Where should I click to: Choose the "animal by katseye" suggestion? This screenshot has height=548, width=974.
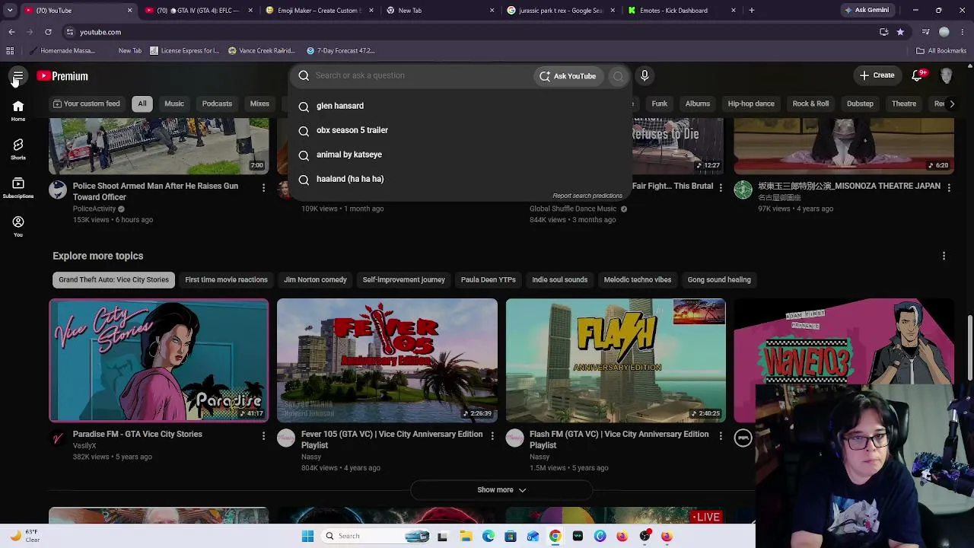[459, 155]
